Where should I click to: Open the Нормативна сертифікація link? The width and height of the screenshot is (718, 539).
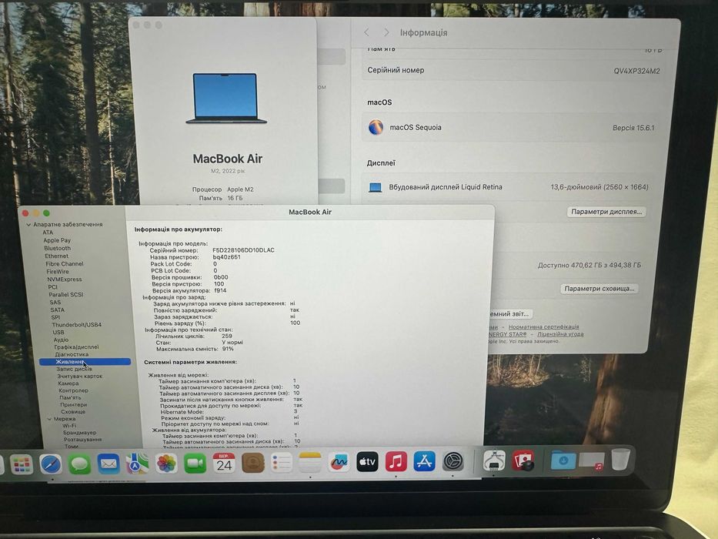tap(543, 326)
